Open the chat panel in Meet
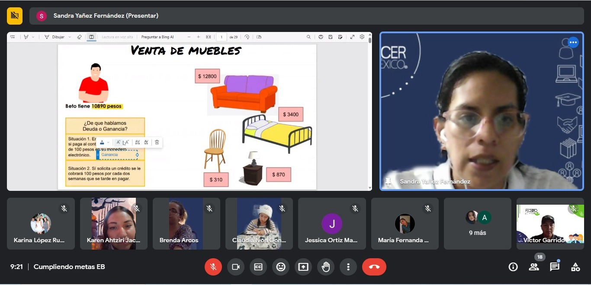Image resolution: width=591 pixels, height=285 pixels. coord(554,267)
